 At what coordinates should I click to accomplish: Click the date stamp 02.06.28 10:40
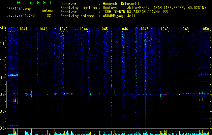(x=21, y=16)
